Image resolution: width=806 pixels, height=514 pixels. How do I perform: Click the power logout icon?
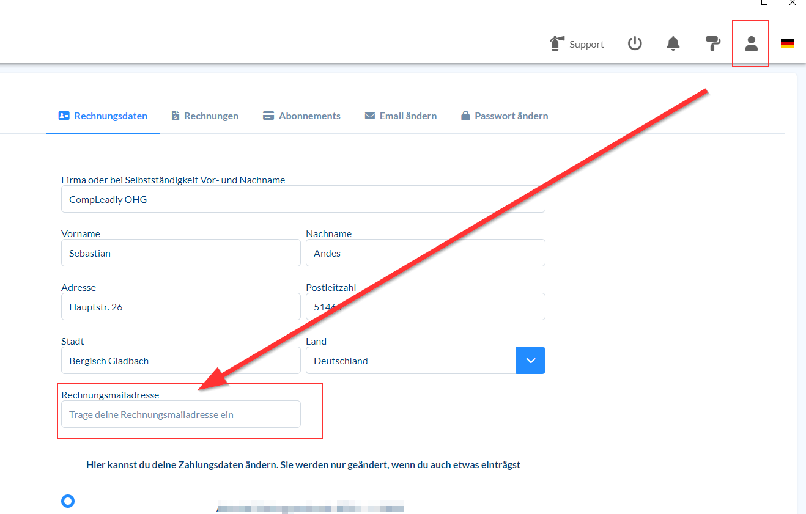pos(635,44)
